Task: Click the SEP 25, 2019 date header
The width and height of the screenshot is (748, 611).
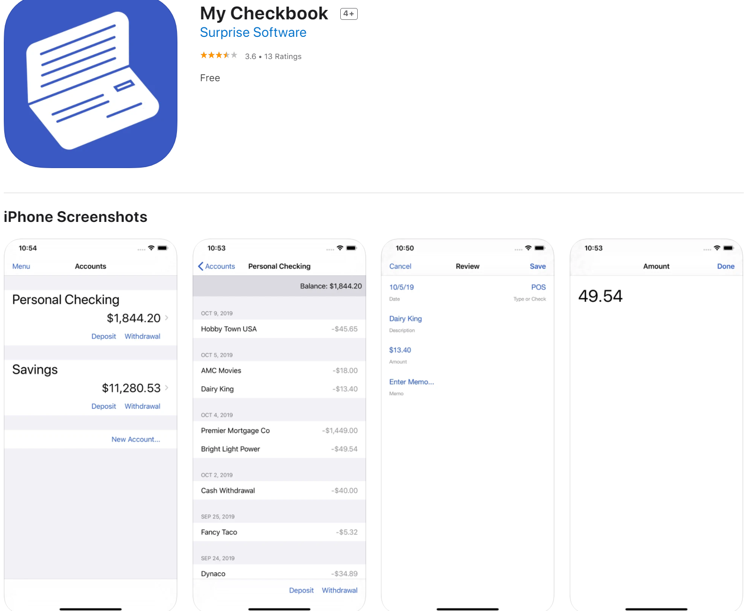Action: (218, 517)
